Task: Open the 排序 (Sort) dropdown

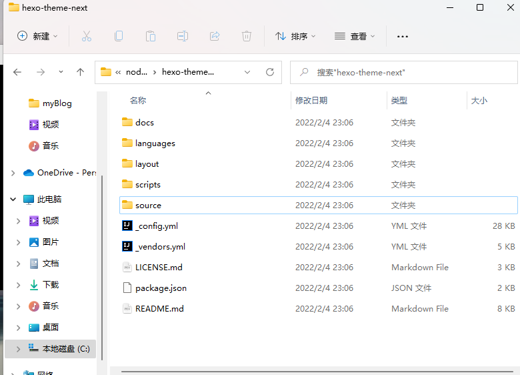Action: click(295, 36)
